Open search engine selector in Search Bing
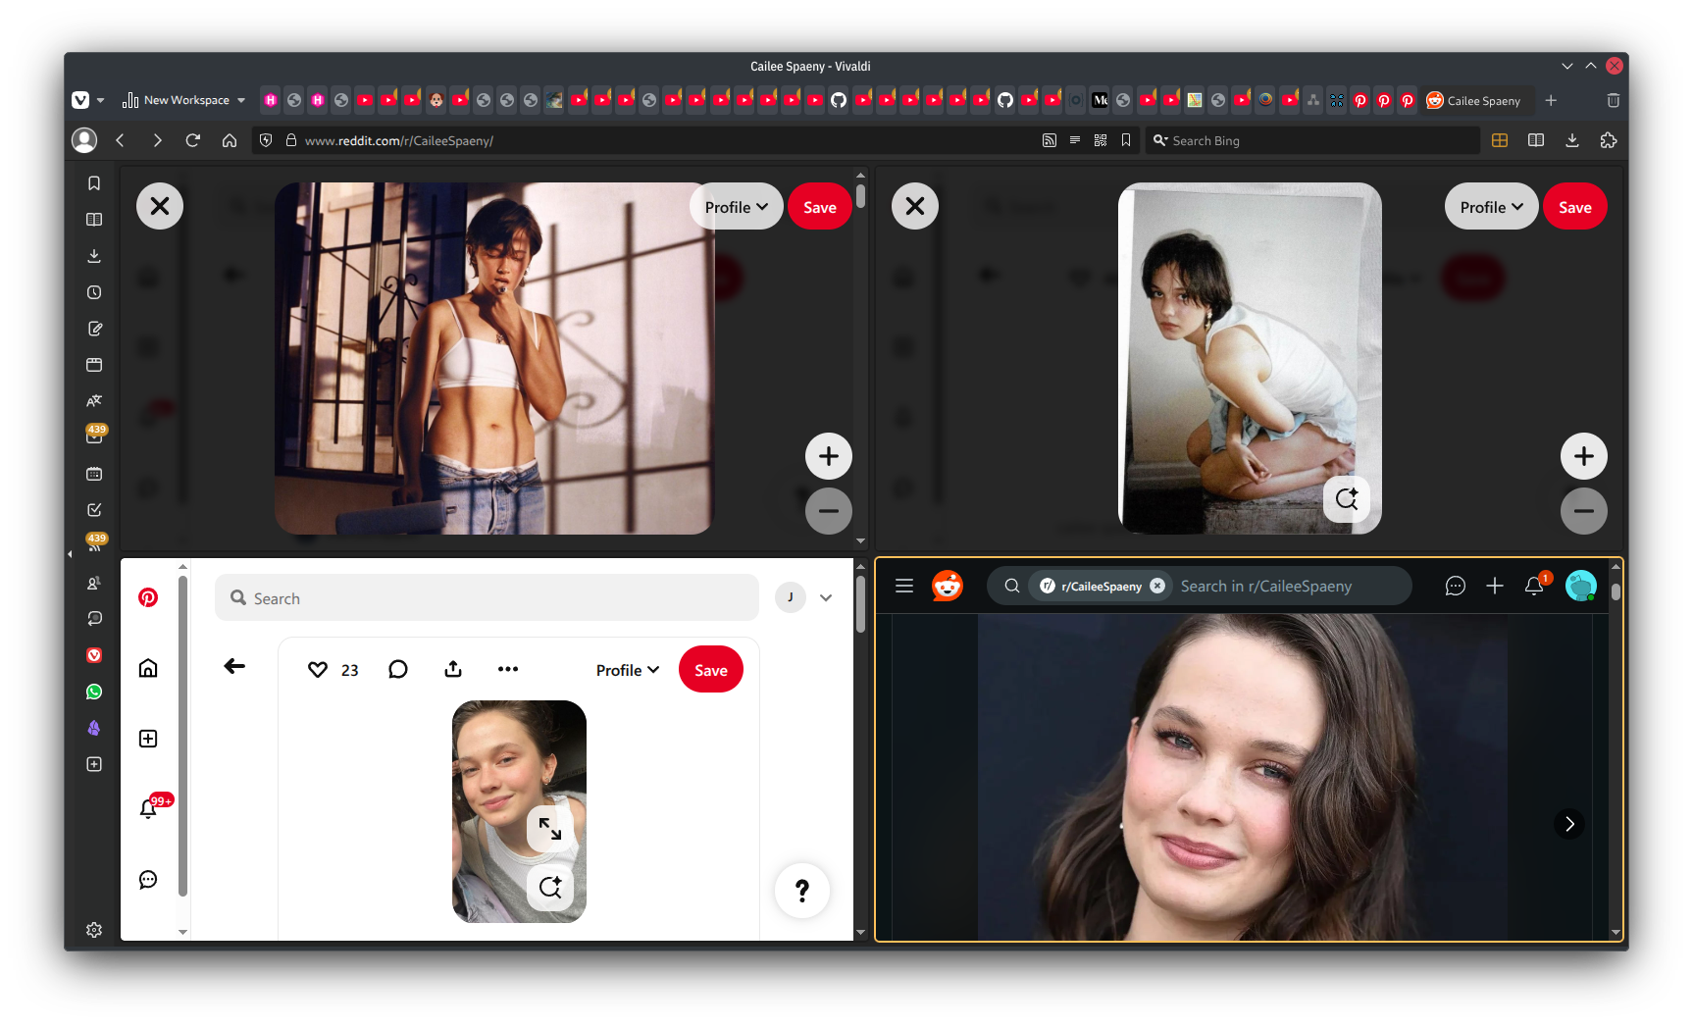Viewport: 1693px width, 1027px height. pos(1160,140)
